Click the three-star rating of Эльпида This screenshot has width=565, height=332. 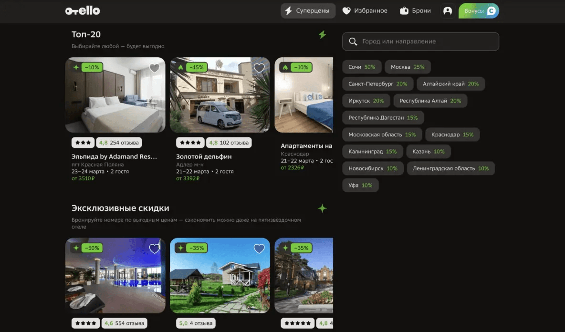click(x=83, y=143)
